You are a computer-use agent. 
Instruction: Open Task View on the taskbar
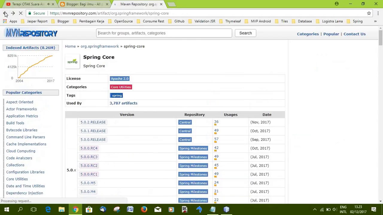click(34, 210)
